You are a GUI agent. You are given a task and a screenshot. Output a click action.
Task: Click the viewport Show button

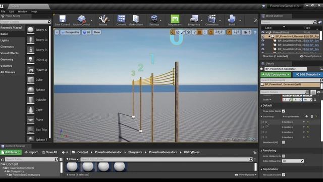click(96, 32)
